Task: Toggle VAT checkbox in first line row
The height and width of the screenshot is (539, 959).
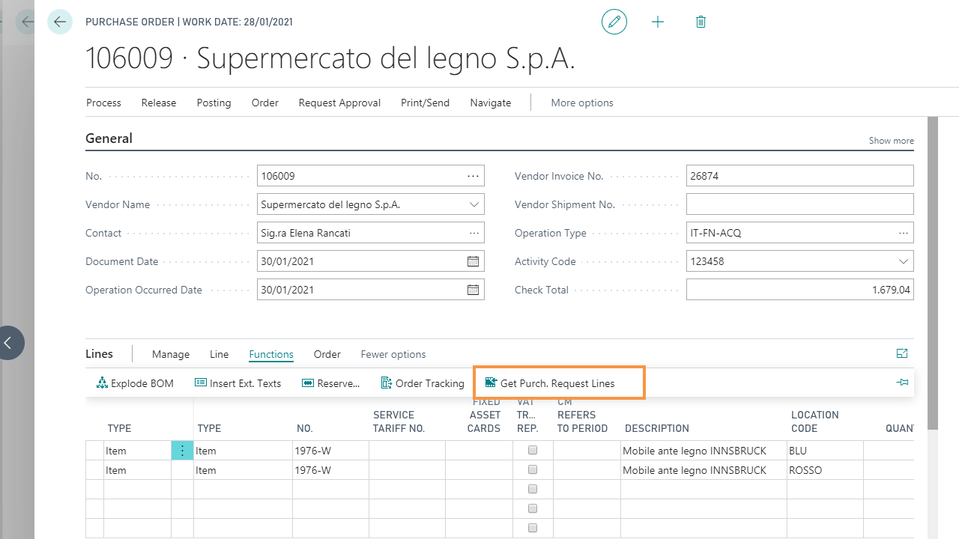Action: (x=533, y=451)
